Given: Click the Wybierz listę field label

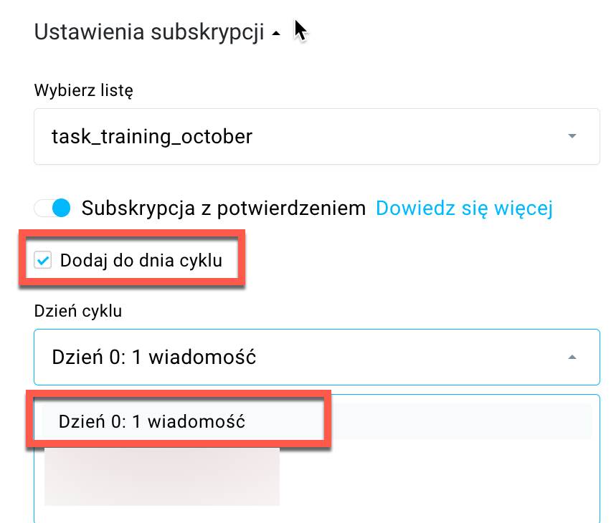Looking at the screenshot, I should tap(83, 91).
